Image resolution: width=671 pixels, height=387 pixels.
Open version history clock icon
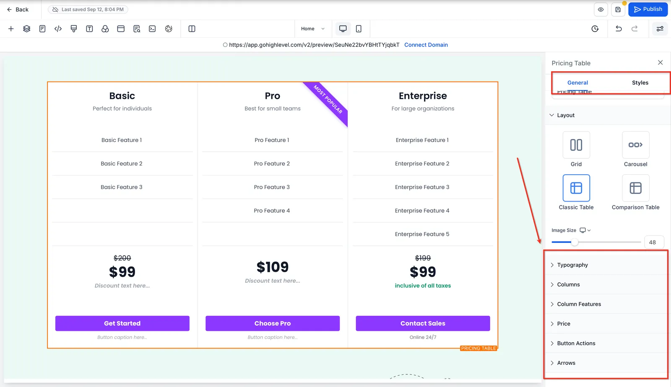click(x=595, y=28)
